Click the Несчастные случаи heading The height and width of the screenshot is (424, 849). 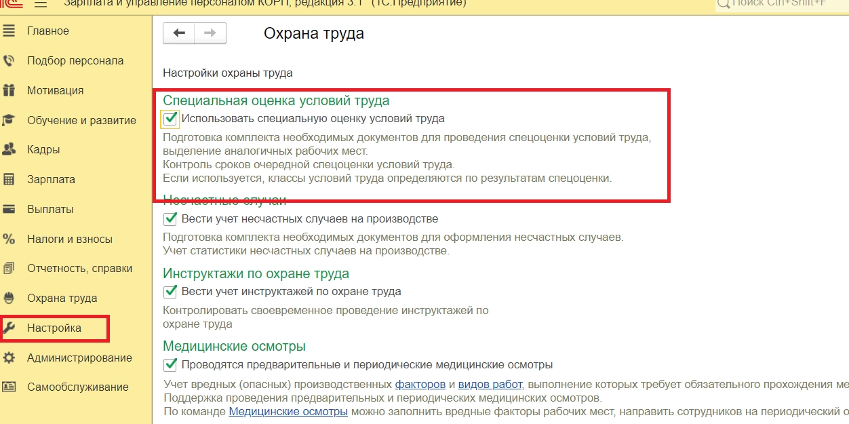(224, 200)
